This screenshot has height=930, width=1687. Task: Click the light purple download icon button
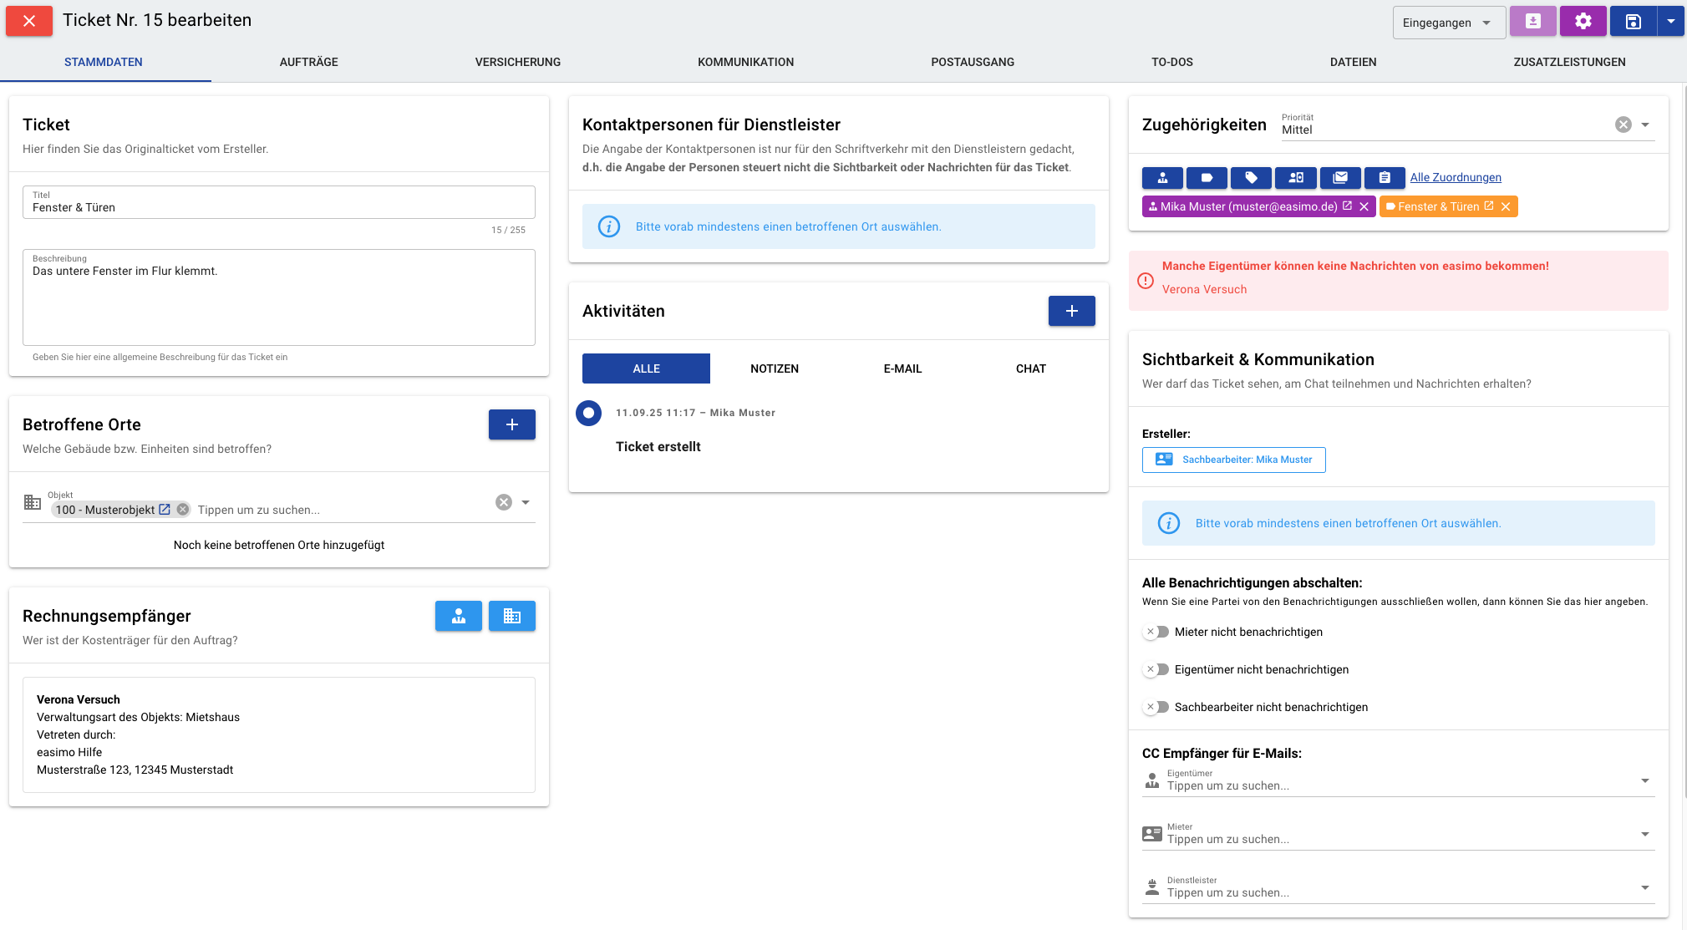click(1532, 22)
